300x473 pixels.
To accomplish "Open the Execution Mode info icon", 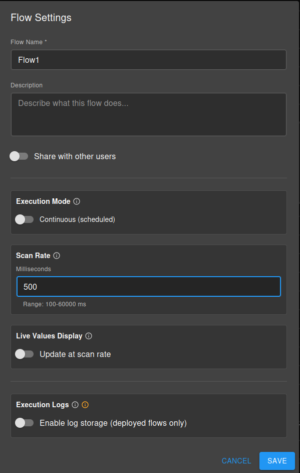I will coord(76,201).
